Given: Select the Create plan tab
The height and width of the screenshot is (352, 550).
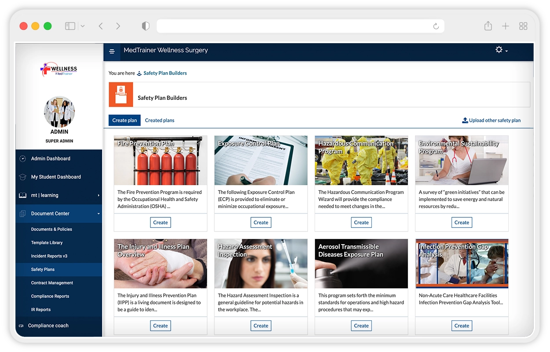Looking at the screenshot, I should [x=125, y=120].
